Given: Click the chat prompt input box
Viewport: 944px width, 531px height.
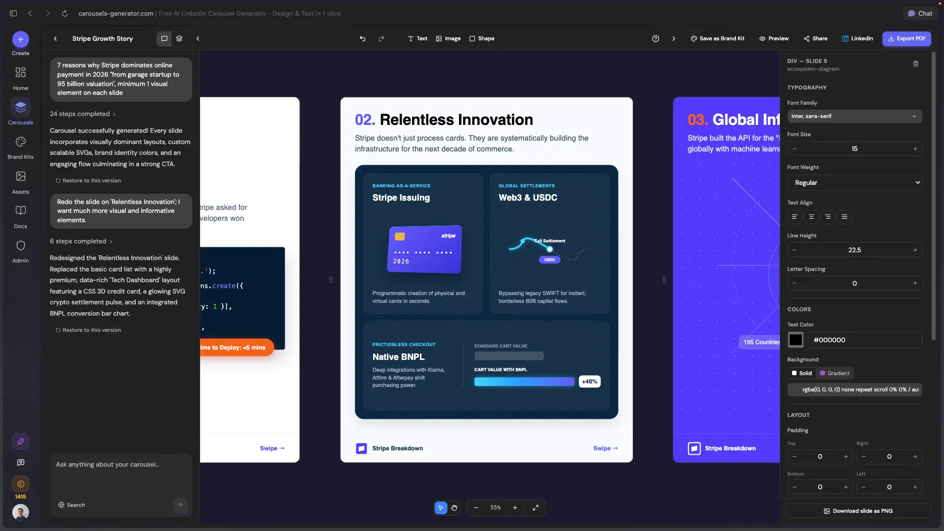Looking at the screenshot, I should point(121,475).
